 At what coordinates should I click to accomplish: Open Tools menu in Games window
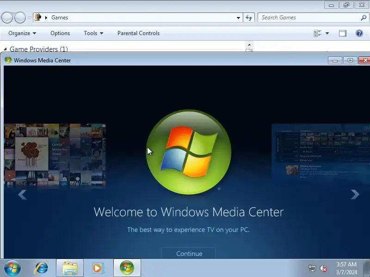click(x=93, y=33)
